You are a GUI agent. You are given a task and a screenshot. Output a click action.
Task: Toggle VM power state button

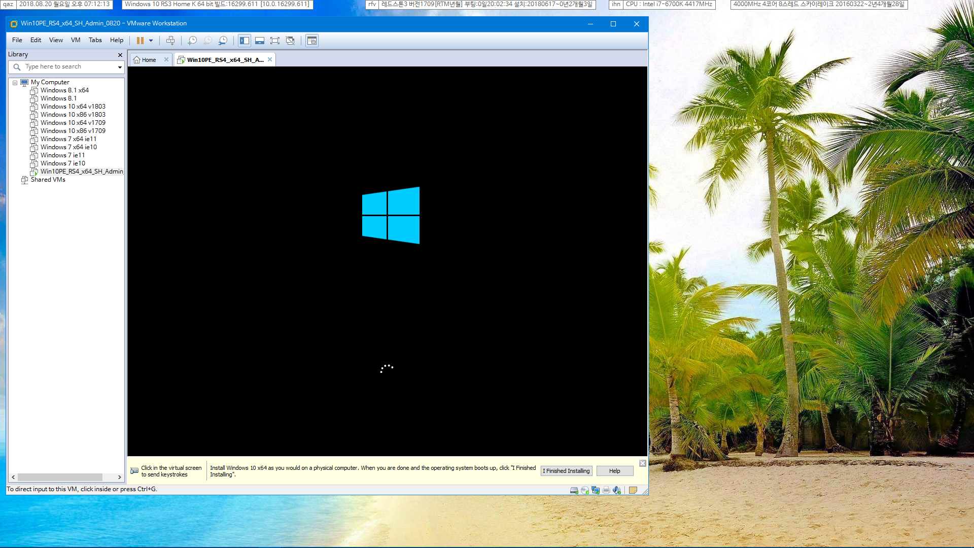(140, 41)
